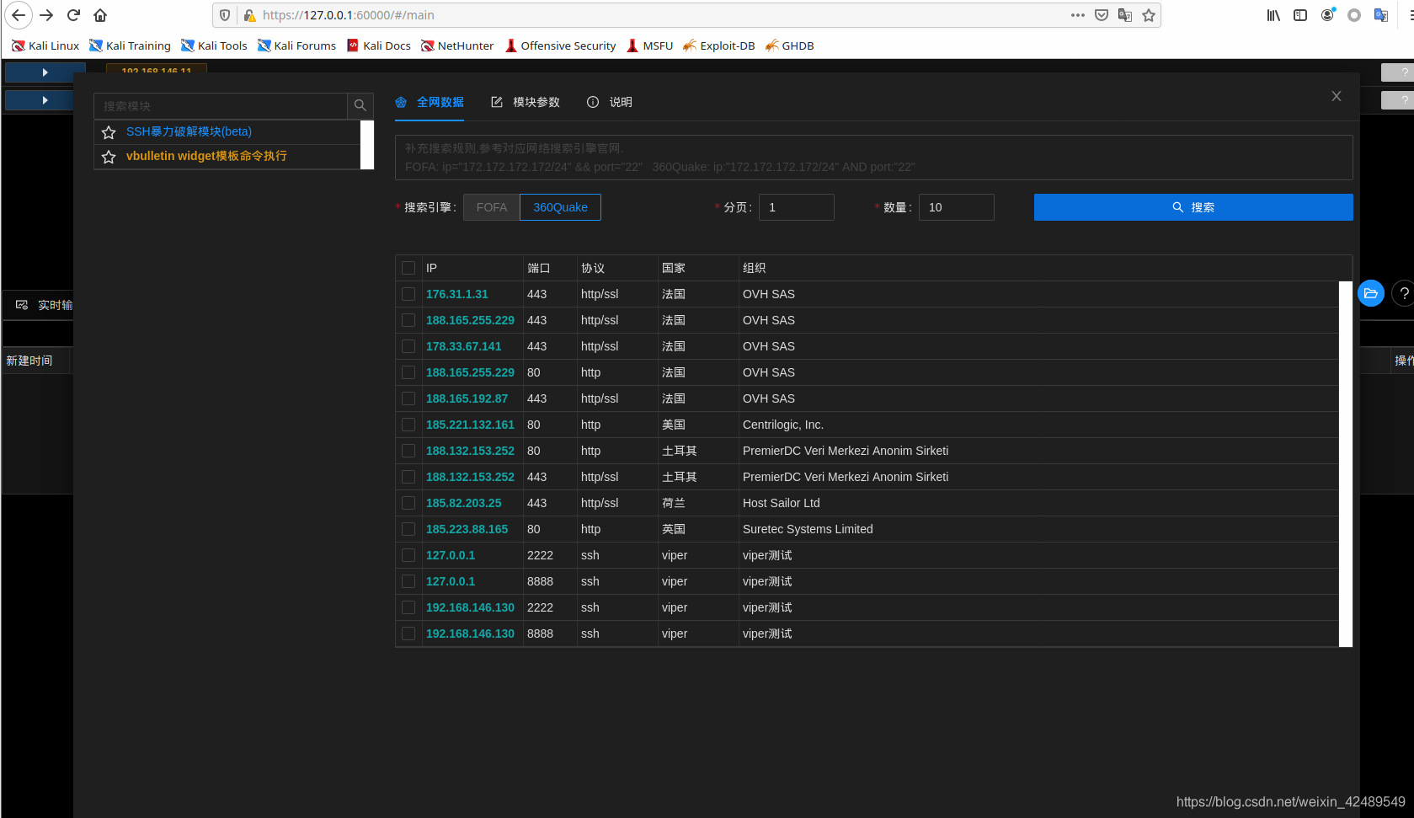Image resolution: width=1414 pixels, height=818 pixels.
Task: Open the Firefox library icon
Action: click(1273, 15)
